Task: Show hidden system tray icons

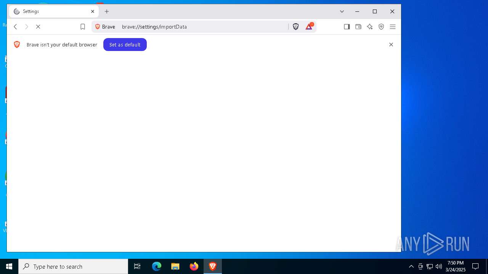Action: point(411,266)
